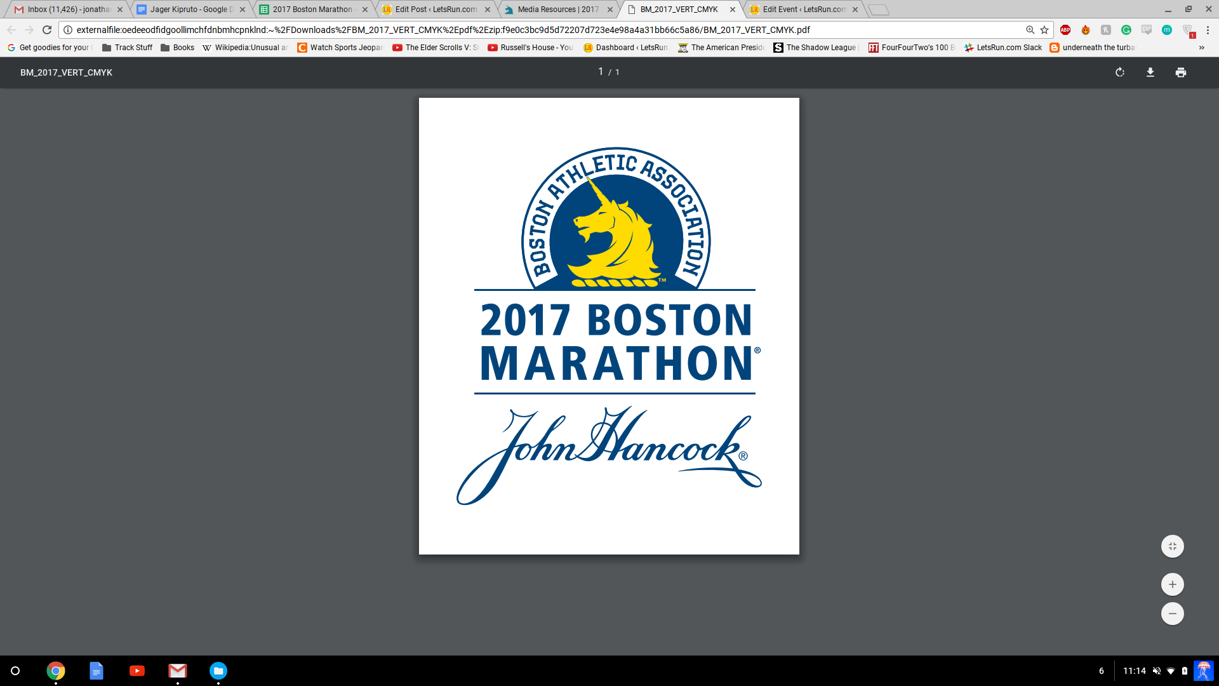The image size is (1219, 686).
Task: Open a new browser tab
Action: pos(879,10)
